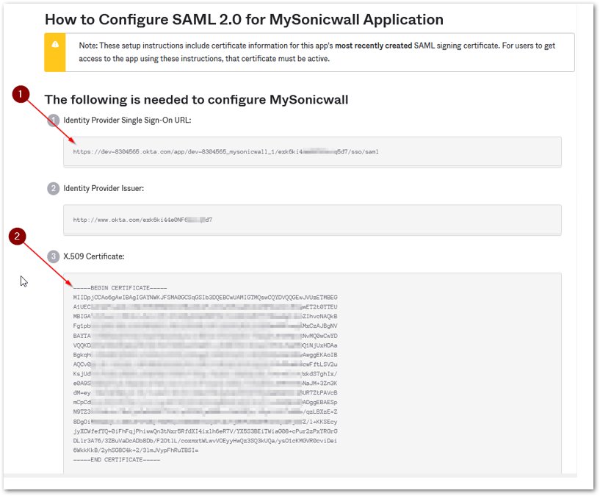Image resolution: width=600 pixels, height=496 pixels.
Task: Click the BEGIN CERTIFICATE line
Action: (x=120, y=287)
